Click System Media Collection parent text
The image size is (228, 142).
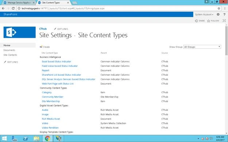click(113, 123)
